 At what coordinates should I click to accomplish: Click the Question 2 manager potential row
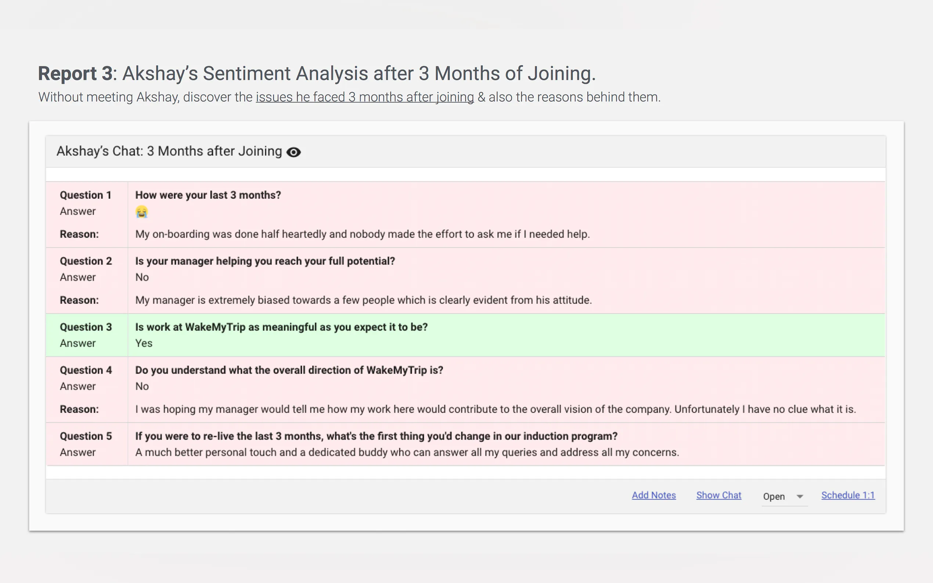pos(265,261)
